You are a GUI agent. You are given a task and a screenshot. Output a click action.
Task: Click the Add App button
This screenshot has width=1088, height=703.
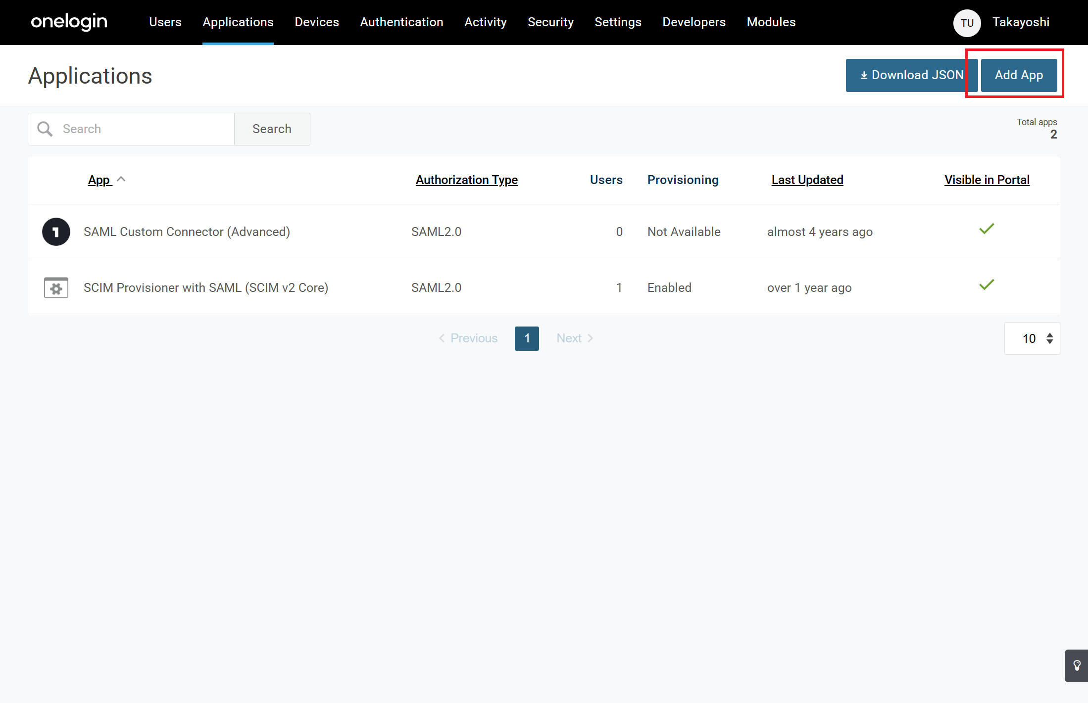click(x=1019, y=75)
